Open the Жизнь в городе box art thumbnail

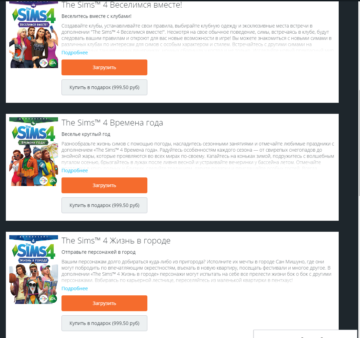point(34,270)
